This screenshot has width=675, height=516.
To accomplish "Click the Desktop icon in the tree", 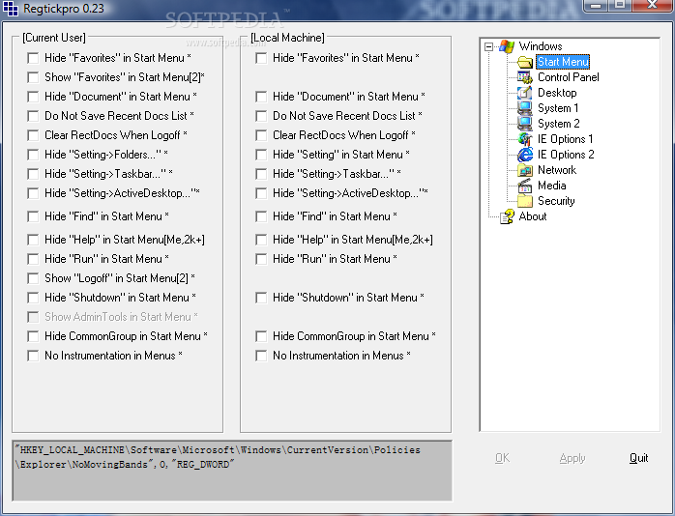I will [x=525, y=93].
